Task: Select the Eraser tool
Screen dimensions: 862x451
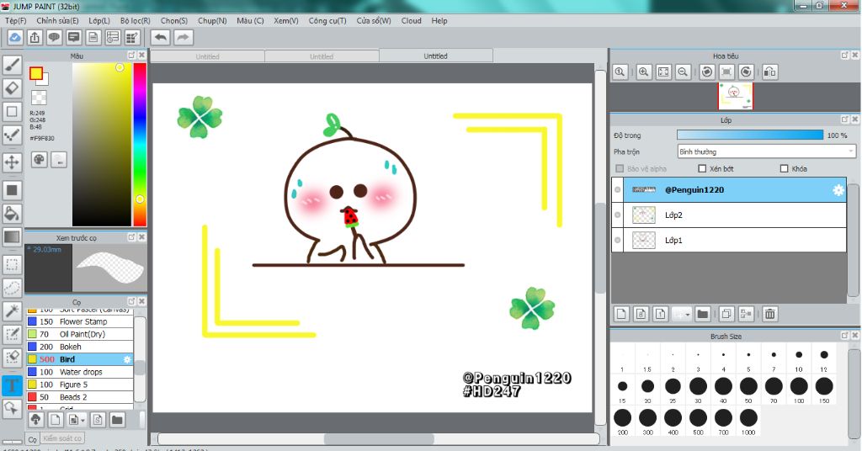Action: [12, 88]
